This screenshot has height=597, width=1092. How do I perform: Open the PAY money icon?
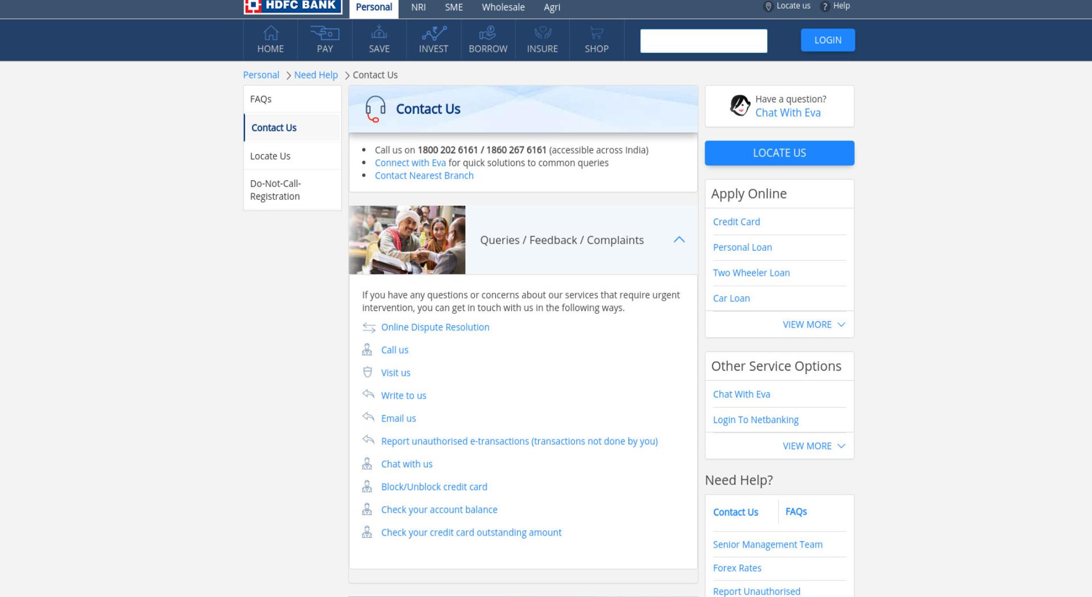point(325,33)
